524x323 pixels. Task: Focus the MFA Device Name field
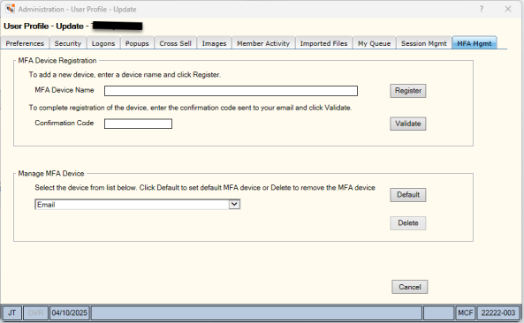(231, 91)
